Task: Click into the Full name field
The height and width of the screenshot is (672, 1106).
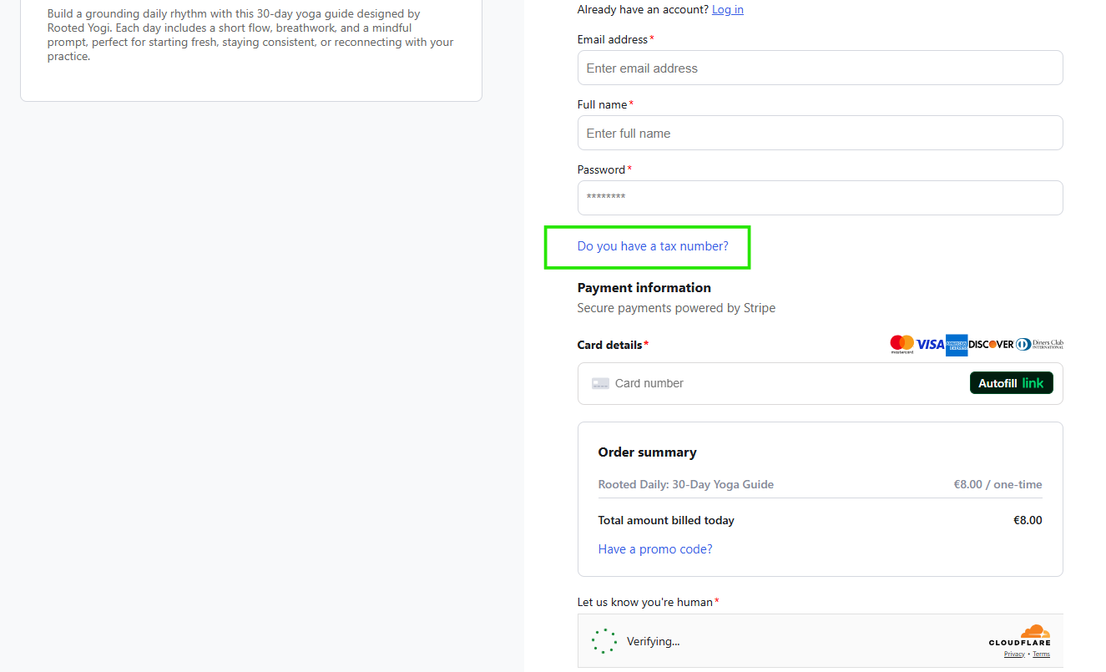Action: pyautogui.click(x=820, y=133)
